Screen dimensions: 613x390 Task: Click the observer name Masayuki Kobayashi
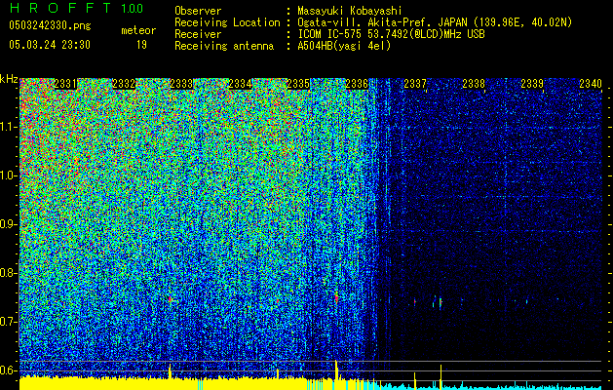(349, 11)
